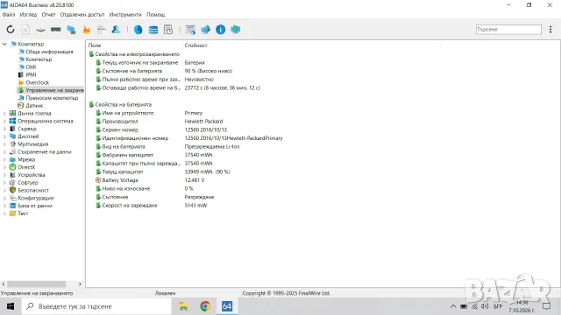Click the blue info circle toolbar icon

(220, 29)
